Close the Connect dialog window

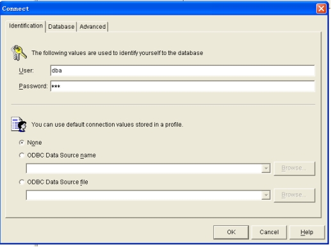coord(321,9)
